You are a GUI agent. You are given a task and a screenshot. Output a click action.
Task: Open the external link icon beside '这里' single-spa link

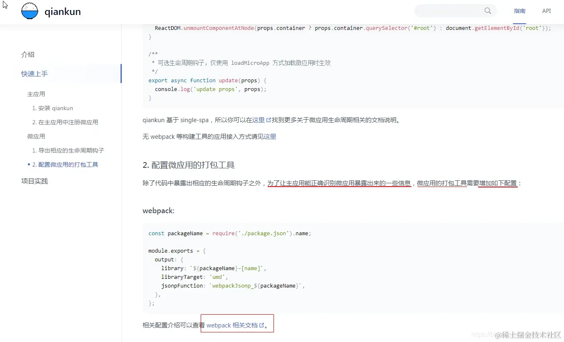[x=268, y=119]
